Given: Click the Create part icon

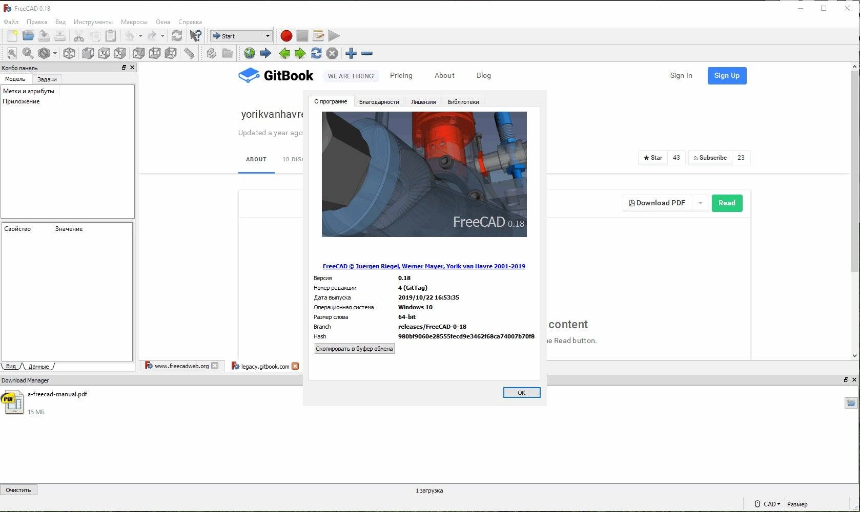Looking at the screenshot, I should [211, 53].
